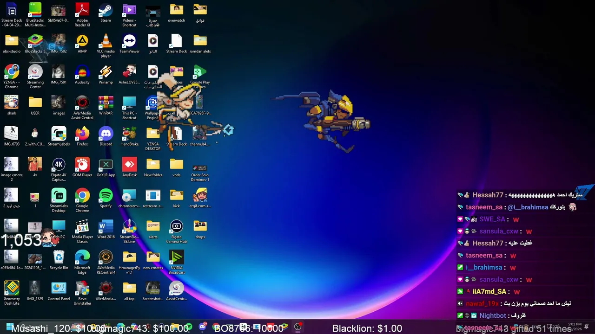The height and width of the screenshot is (334, 595).
Task: Select the alerts folder
Action: tap(152, 229)
